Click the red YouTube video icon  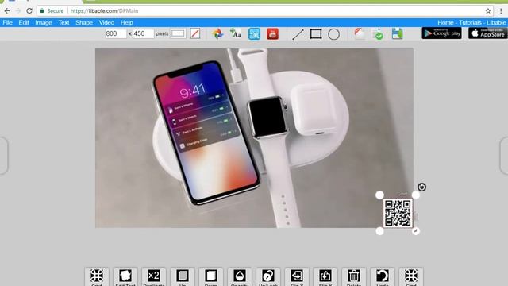pos(272,33)
